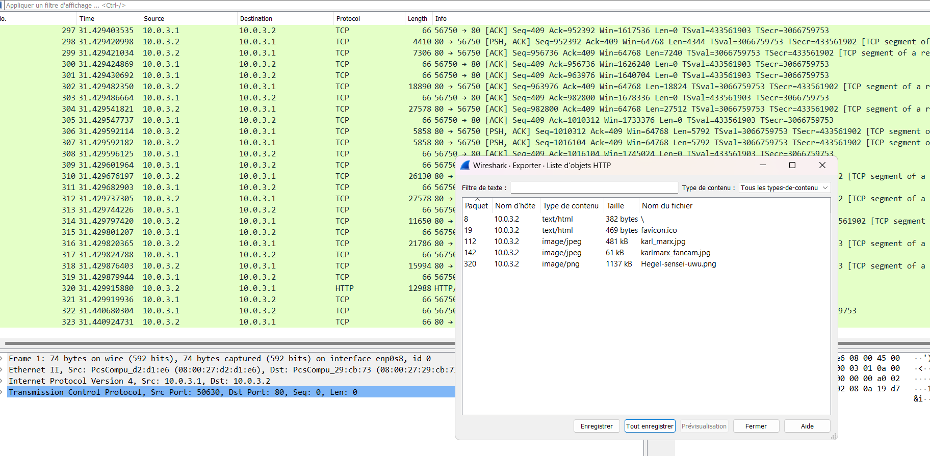Click the Tout enregistrer button
The image size is (930, 456).
point(650,426)
